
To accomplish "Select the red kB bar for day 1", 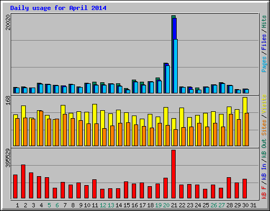I will tap(15, 186).
